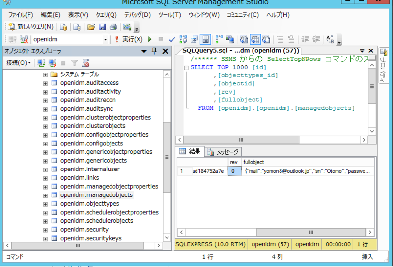Screen dimensions: 393x267
Task: Click the Activity Monitor icon in top toolbar
Action: [x=127, y=27]
